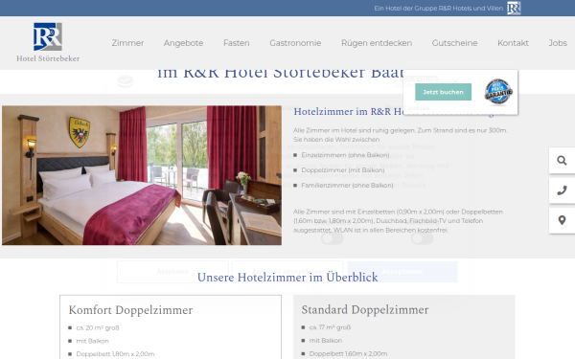Click the Best Preis Garantie badge
The height and width of the screenshot is (359, 575).
[x=498, y=91]
